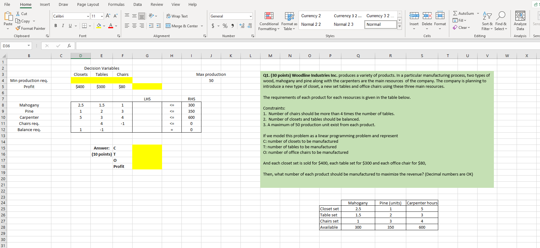Viewport: 540px width, 248px height.
Task: Decrease font size with smaller A icon
Action: [116, 16]
